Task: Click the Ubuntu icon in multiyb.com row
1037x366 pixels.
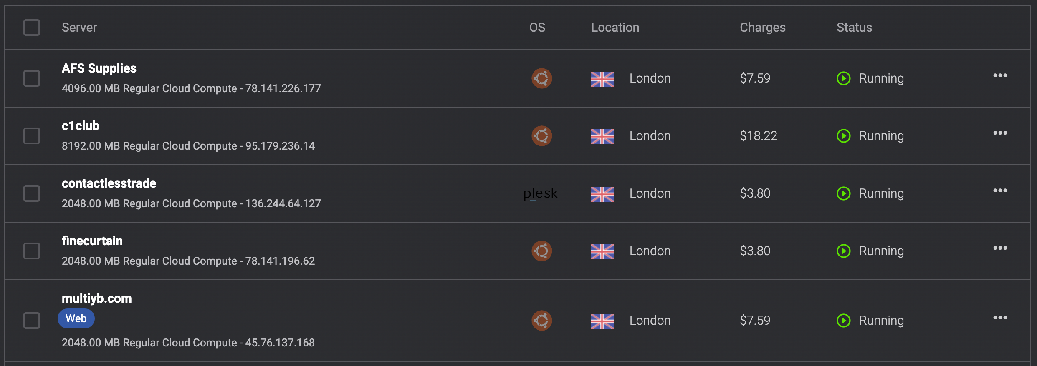Action: pyautogui.click(x=541, y=321)
